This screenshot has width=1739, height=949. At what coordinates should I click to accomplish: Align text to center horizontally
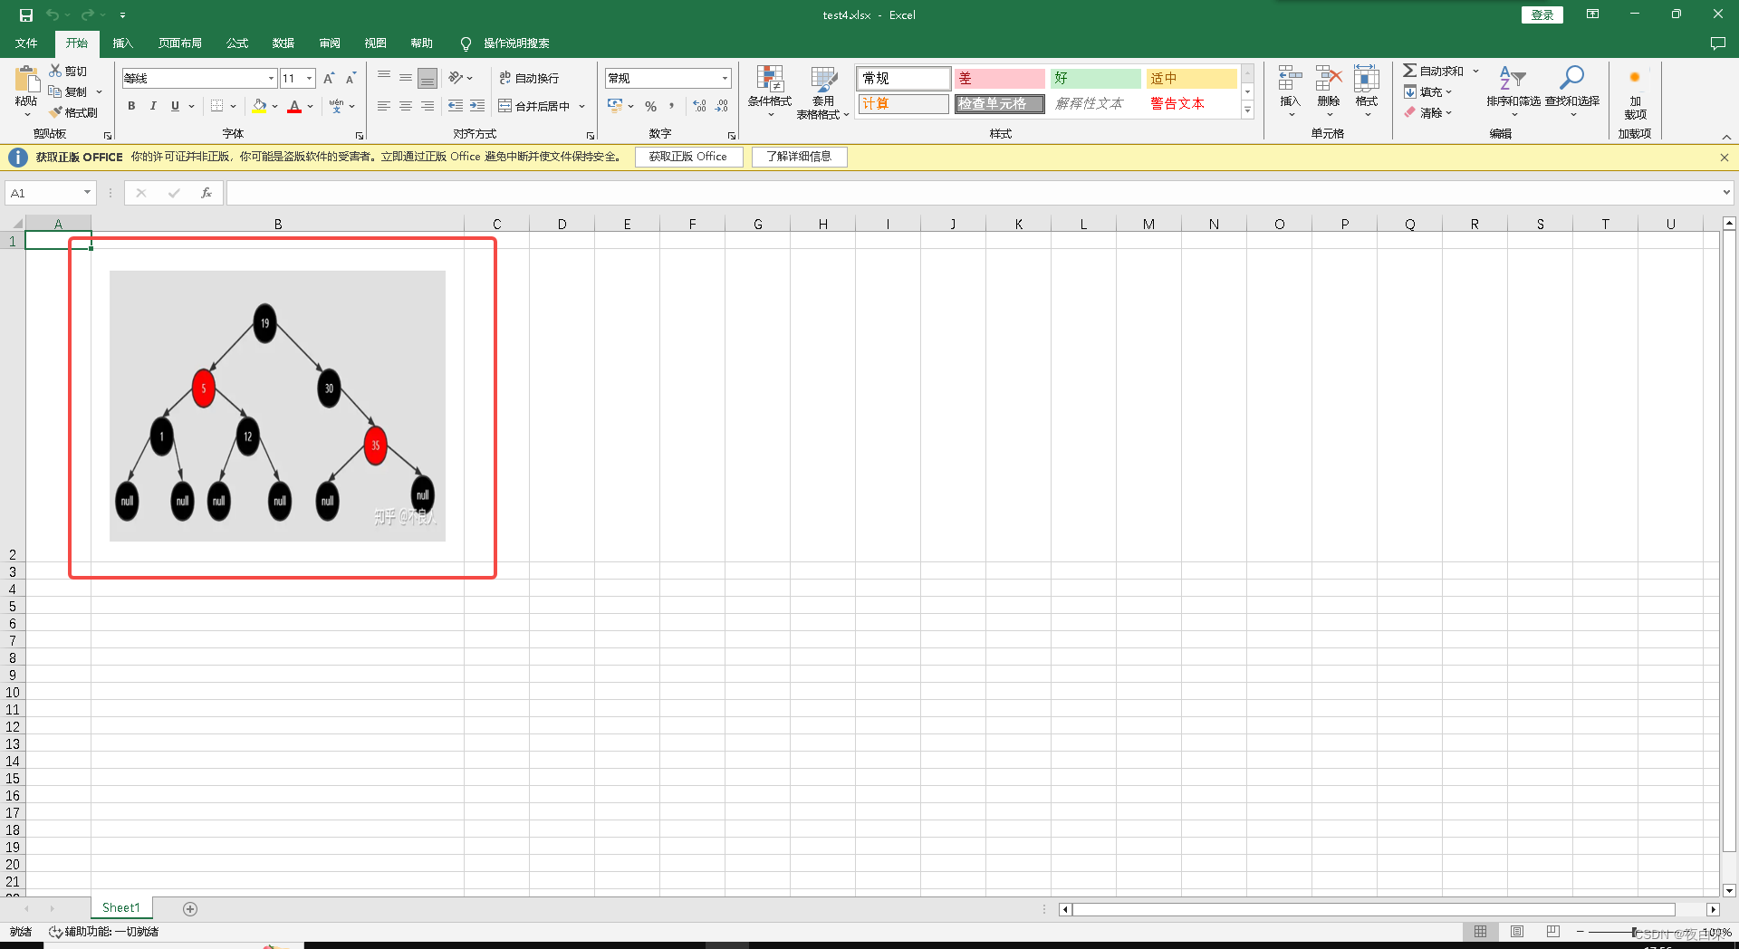[406, 106]
